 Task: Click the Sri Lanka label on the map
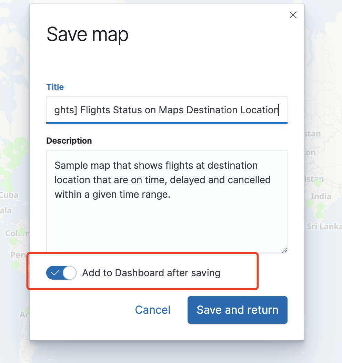tap(323, 226)
